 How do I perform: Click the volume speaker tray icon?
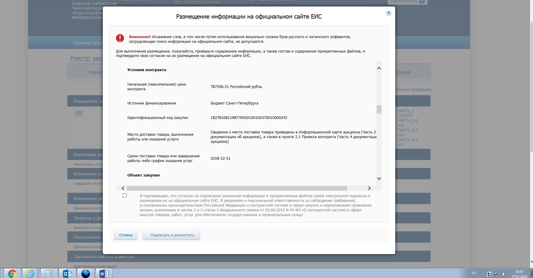(x=504, y=274)
